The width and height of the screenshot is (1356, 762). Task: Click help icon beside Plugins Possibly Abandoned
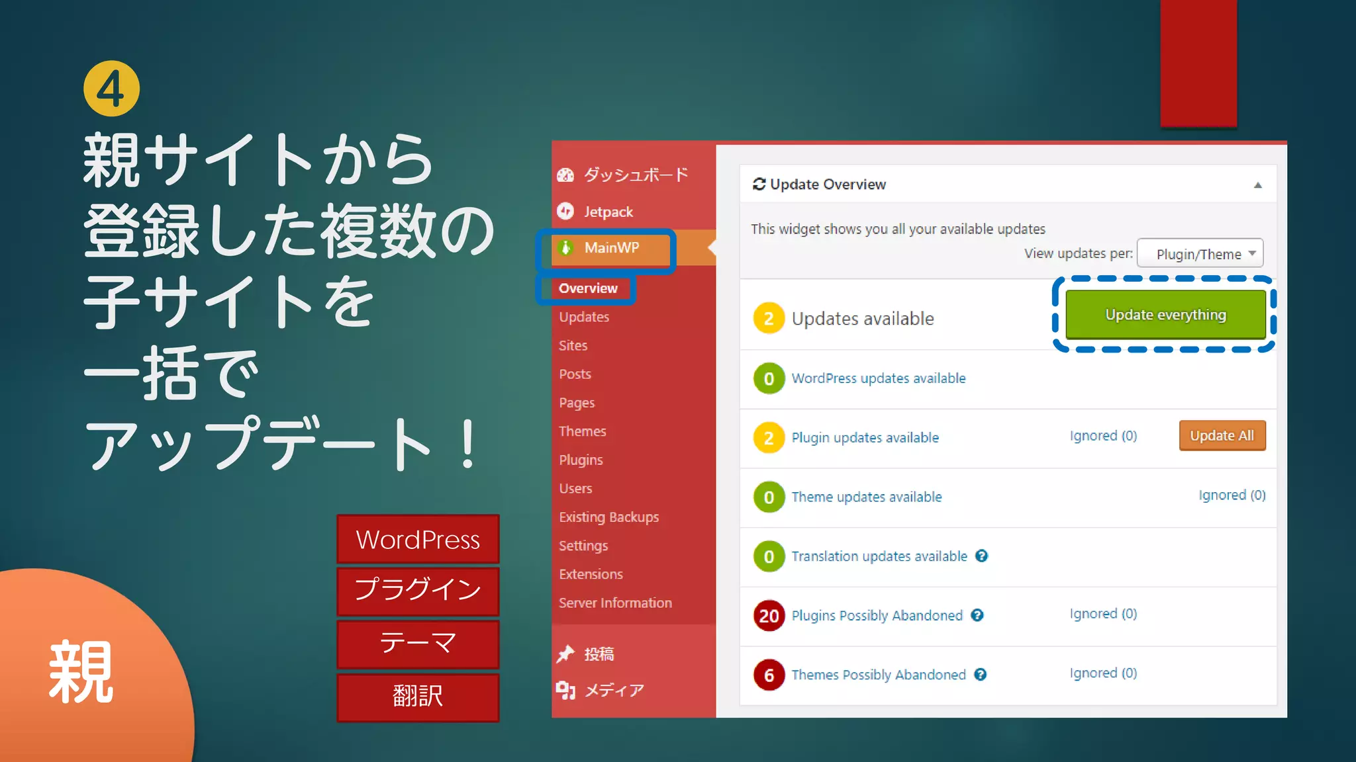pyautogui.click(x=977, y=616)
